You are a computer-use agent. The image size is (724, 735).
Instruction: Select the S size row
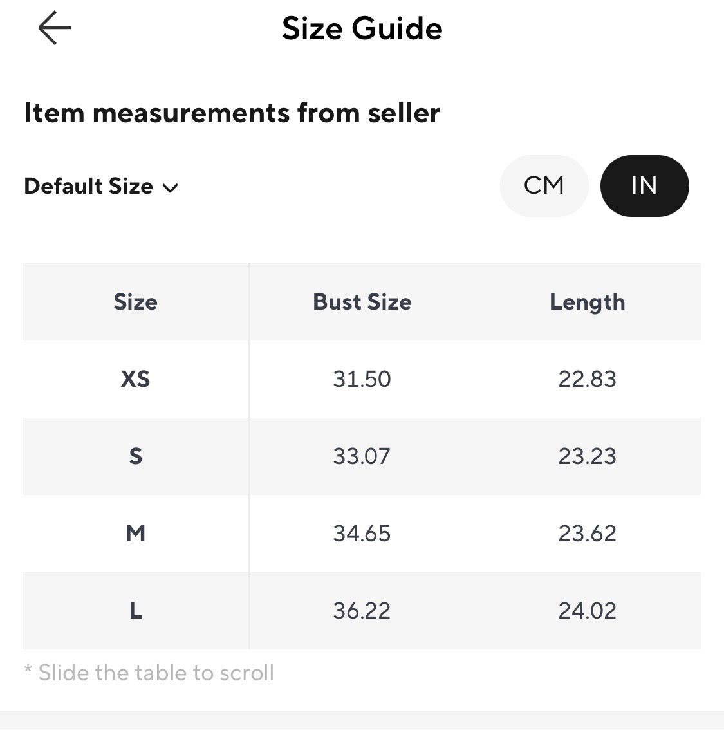[x=362, y=456]
